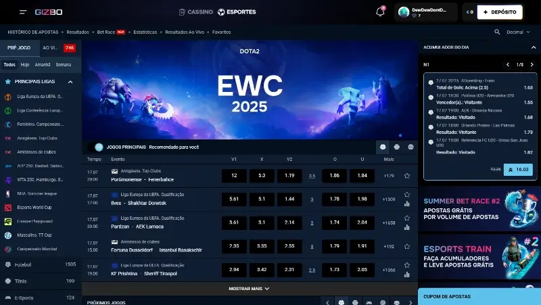Bet on V2 odds 1.44 for Shakhtar Donetsk
The height and width of the screenshot is (305, 541).
point(289,199)
